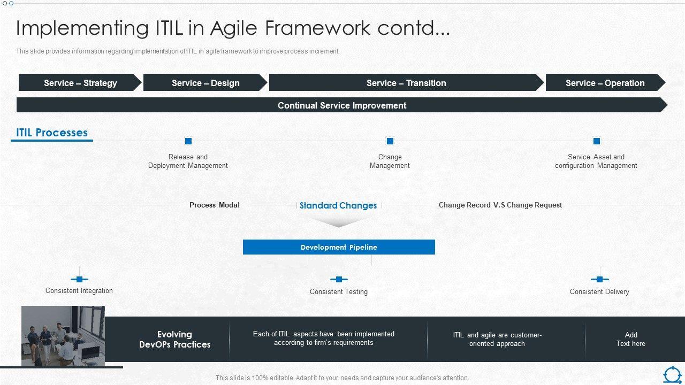Select the Service – Transition arrow tab
The height and width of the screenshot is (385, 685).
coord(406,83)
